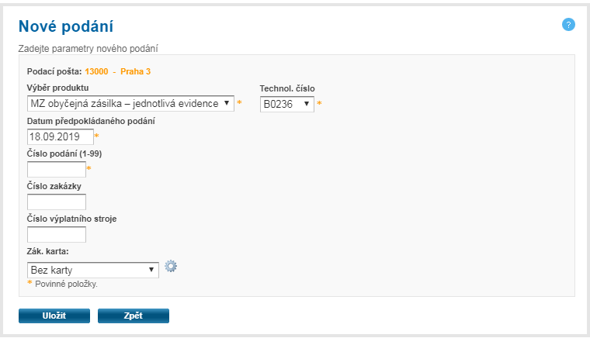This screenshot has height=338, width=590.
Task: Click the orange Praha 3 text
Action: click(135, 71)
